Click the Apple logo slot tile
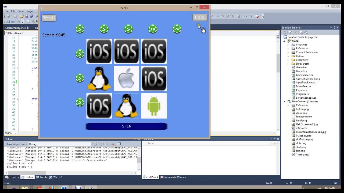This screenshot has height=193, width=344. [x=126, y=79]
